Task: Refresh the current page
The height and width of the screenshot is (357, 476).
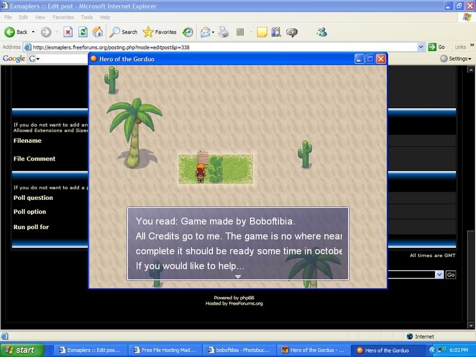Action: click(x=83, y=32)
